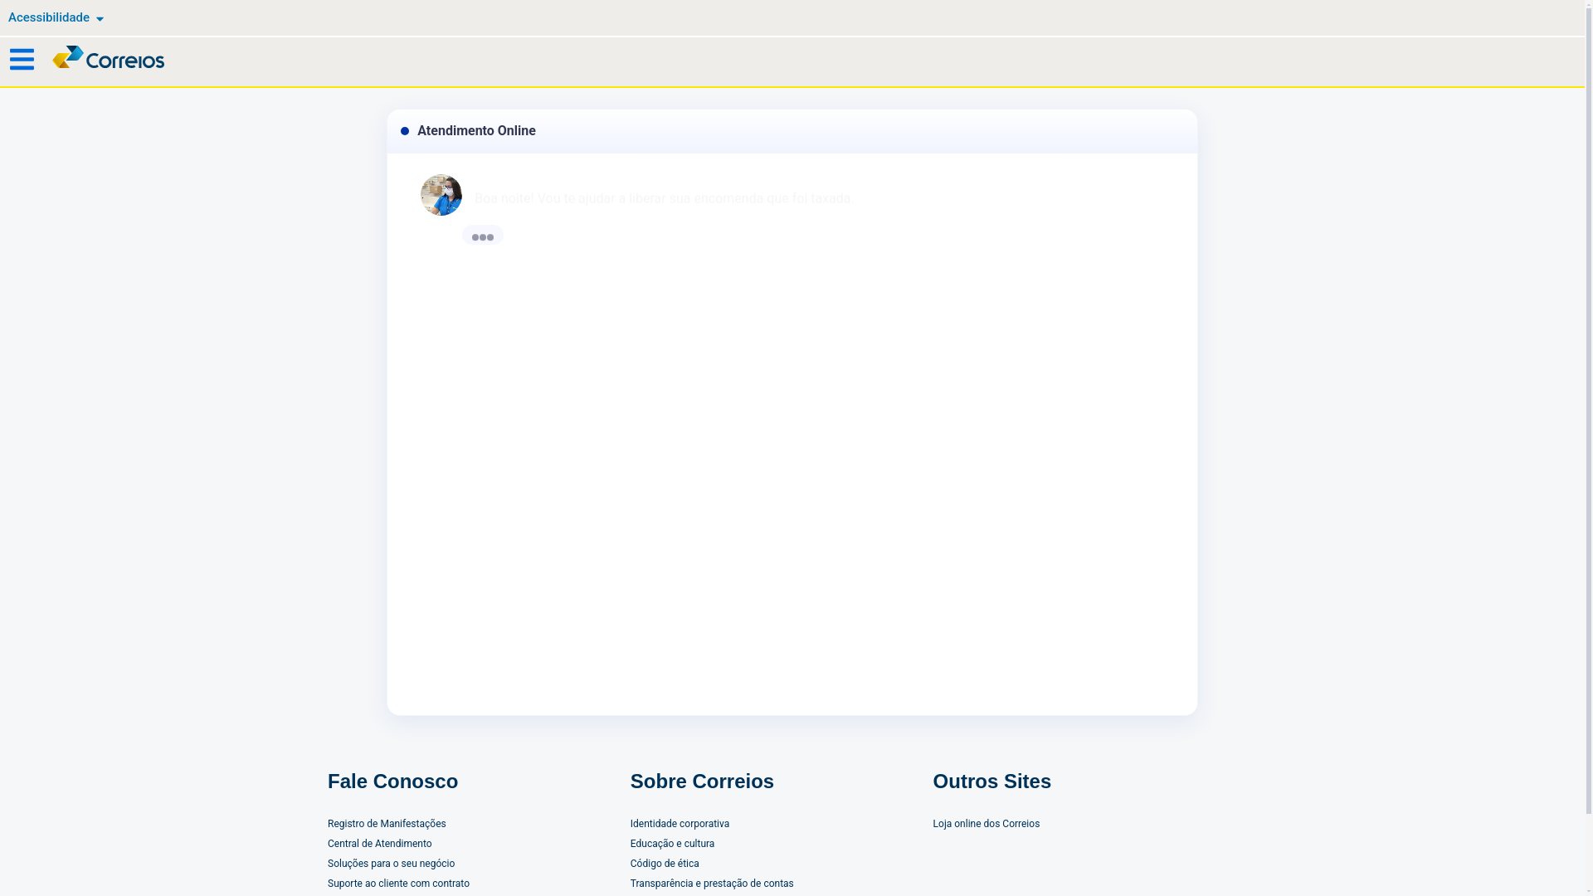
Task: Click the Outros Sites heading
Action: click(991, 782)
